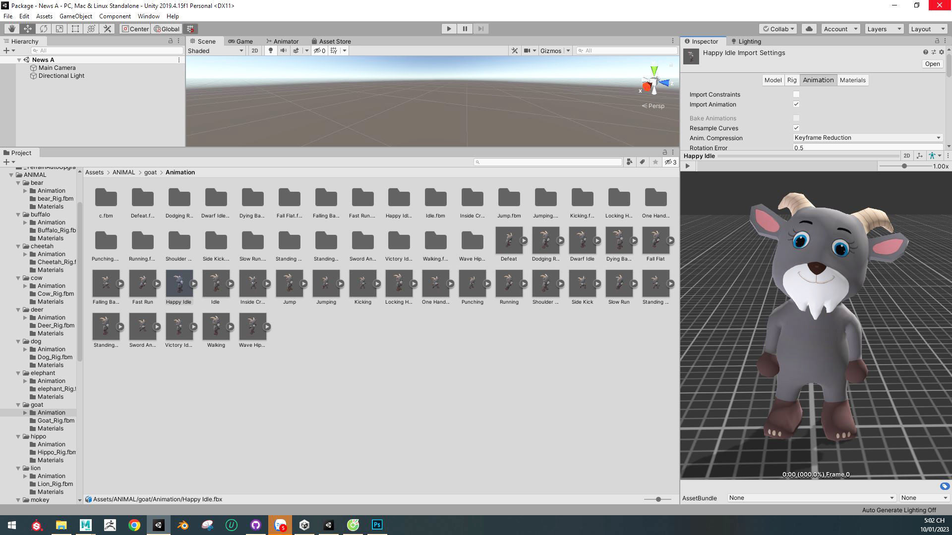Open the GameObject menu

click(x=75, y=16)
